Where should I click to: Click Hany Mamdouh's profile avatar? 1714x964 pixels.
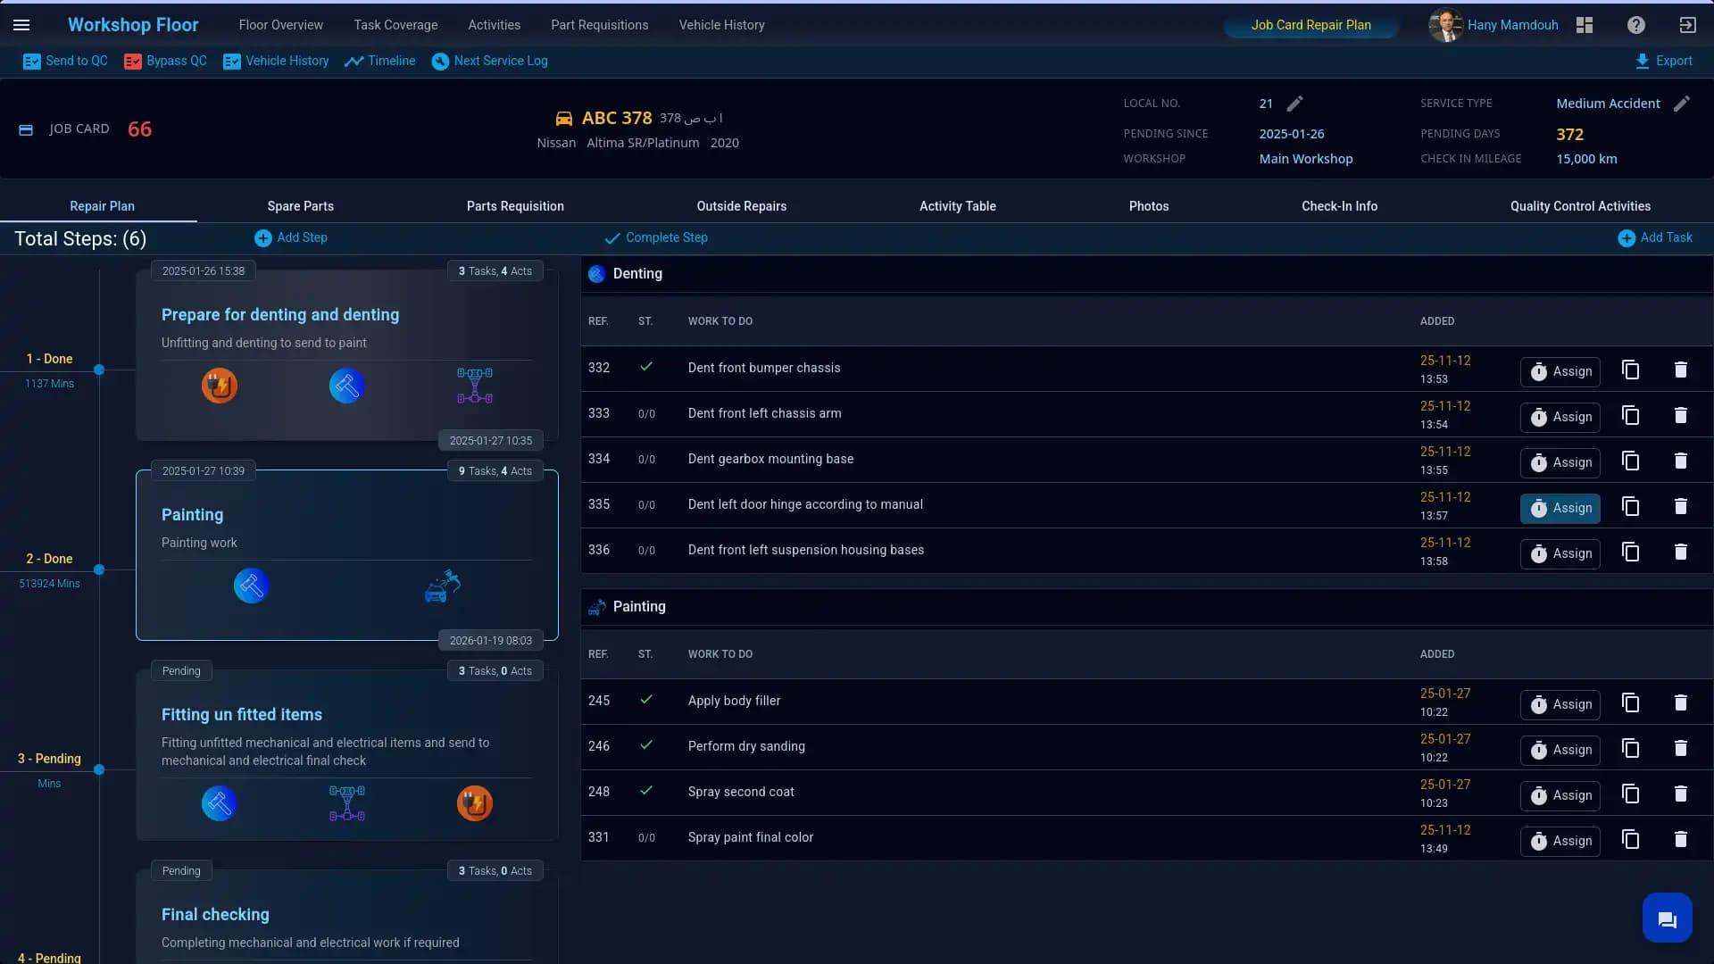click(1444, 25)
